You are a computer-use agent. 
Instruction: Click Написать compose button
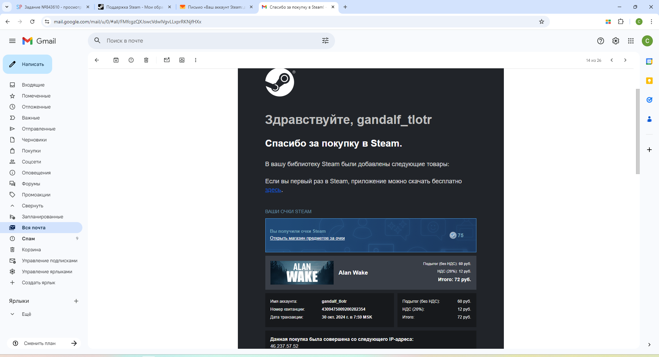coord(27,64)
